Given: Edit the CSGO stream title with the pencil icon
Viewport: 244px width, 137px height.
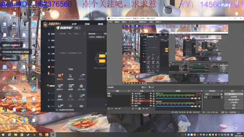Looking at the screenshot, I should tap(103, 37).
